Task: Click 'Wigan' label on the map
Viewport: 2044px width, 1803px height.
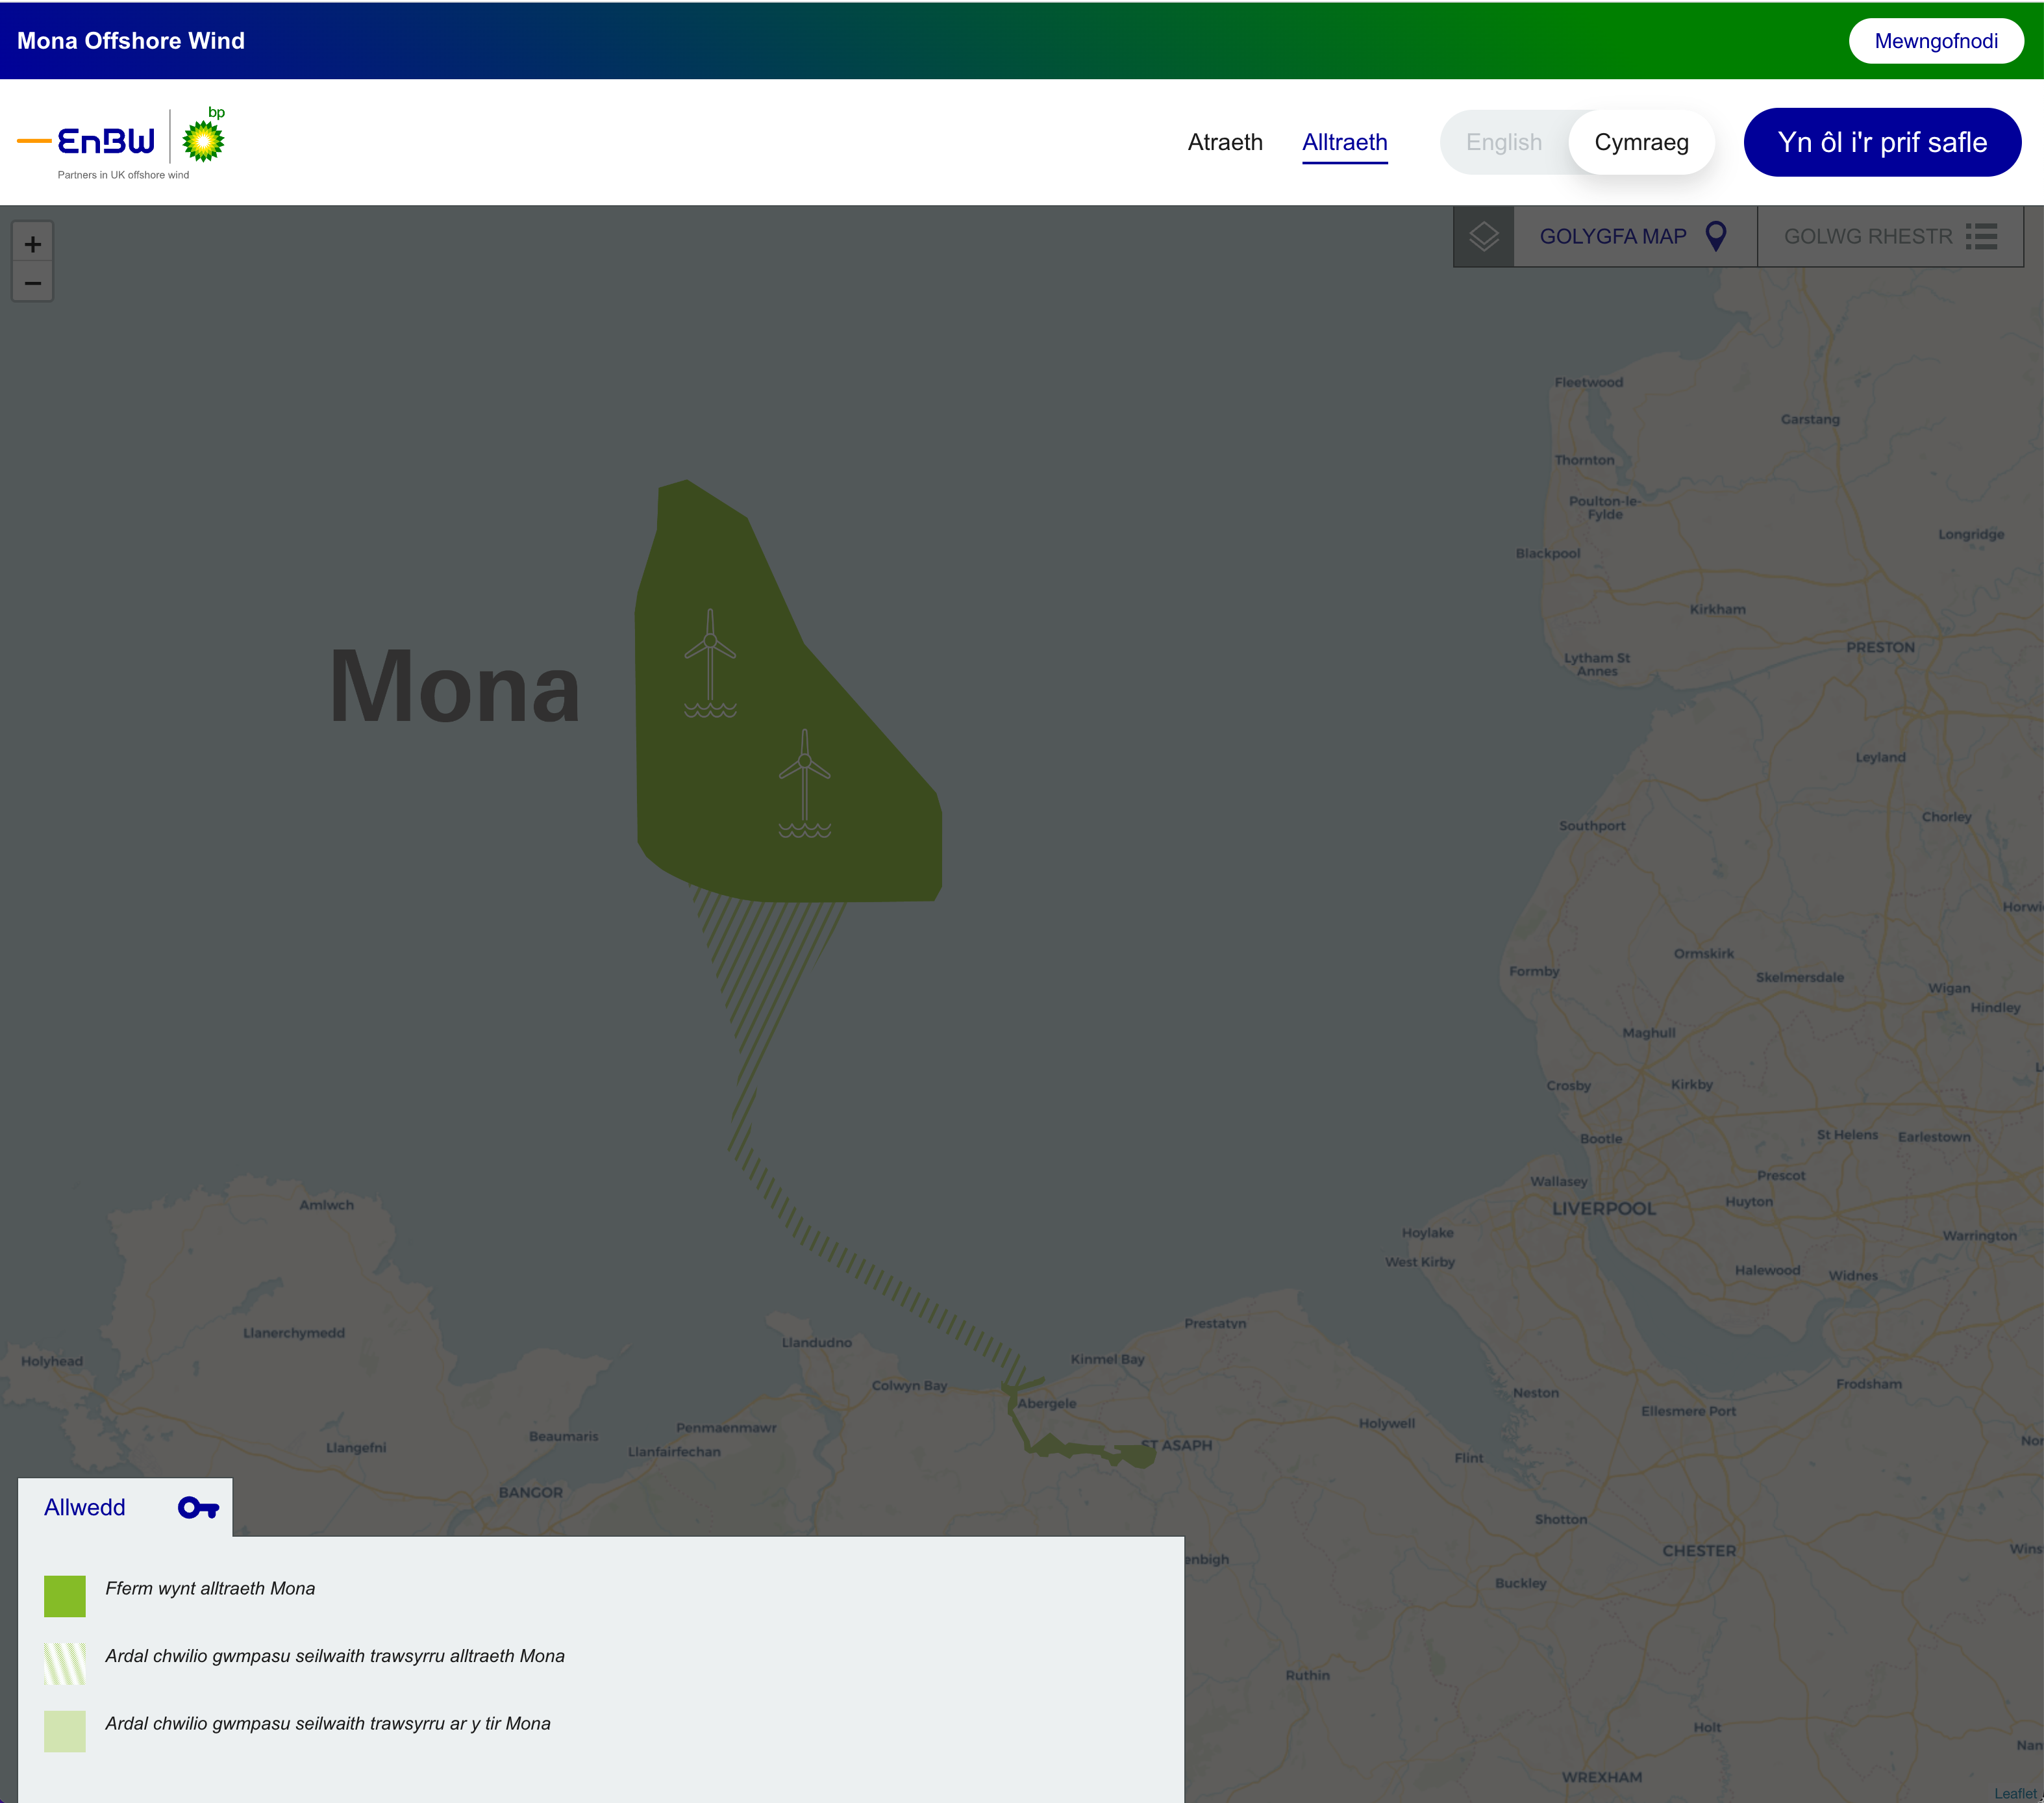Action: pos(1949,987)
